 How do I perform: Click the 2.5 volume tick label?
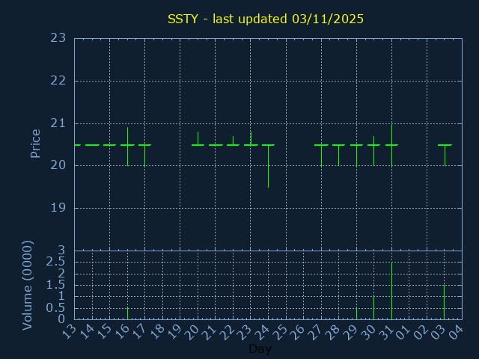pos(56,262)
